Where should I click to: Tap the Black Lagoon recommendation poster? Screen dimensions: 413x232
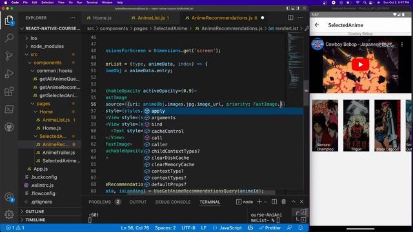(x=387, y=126)
